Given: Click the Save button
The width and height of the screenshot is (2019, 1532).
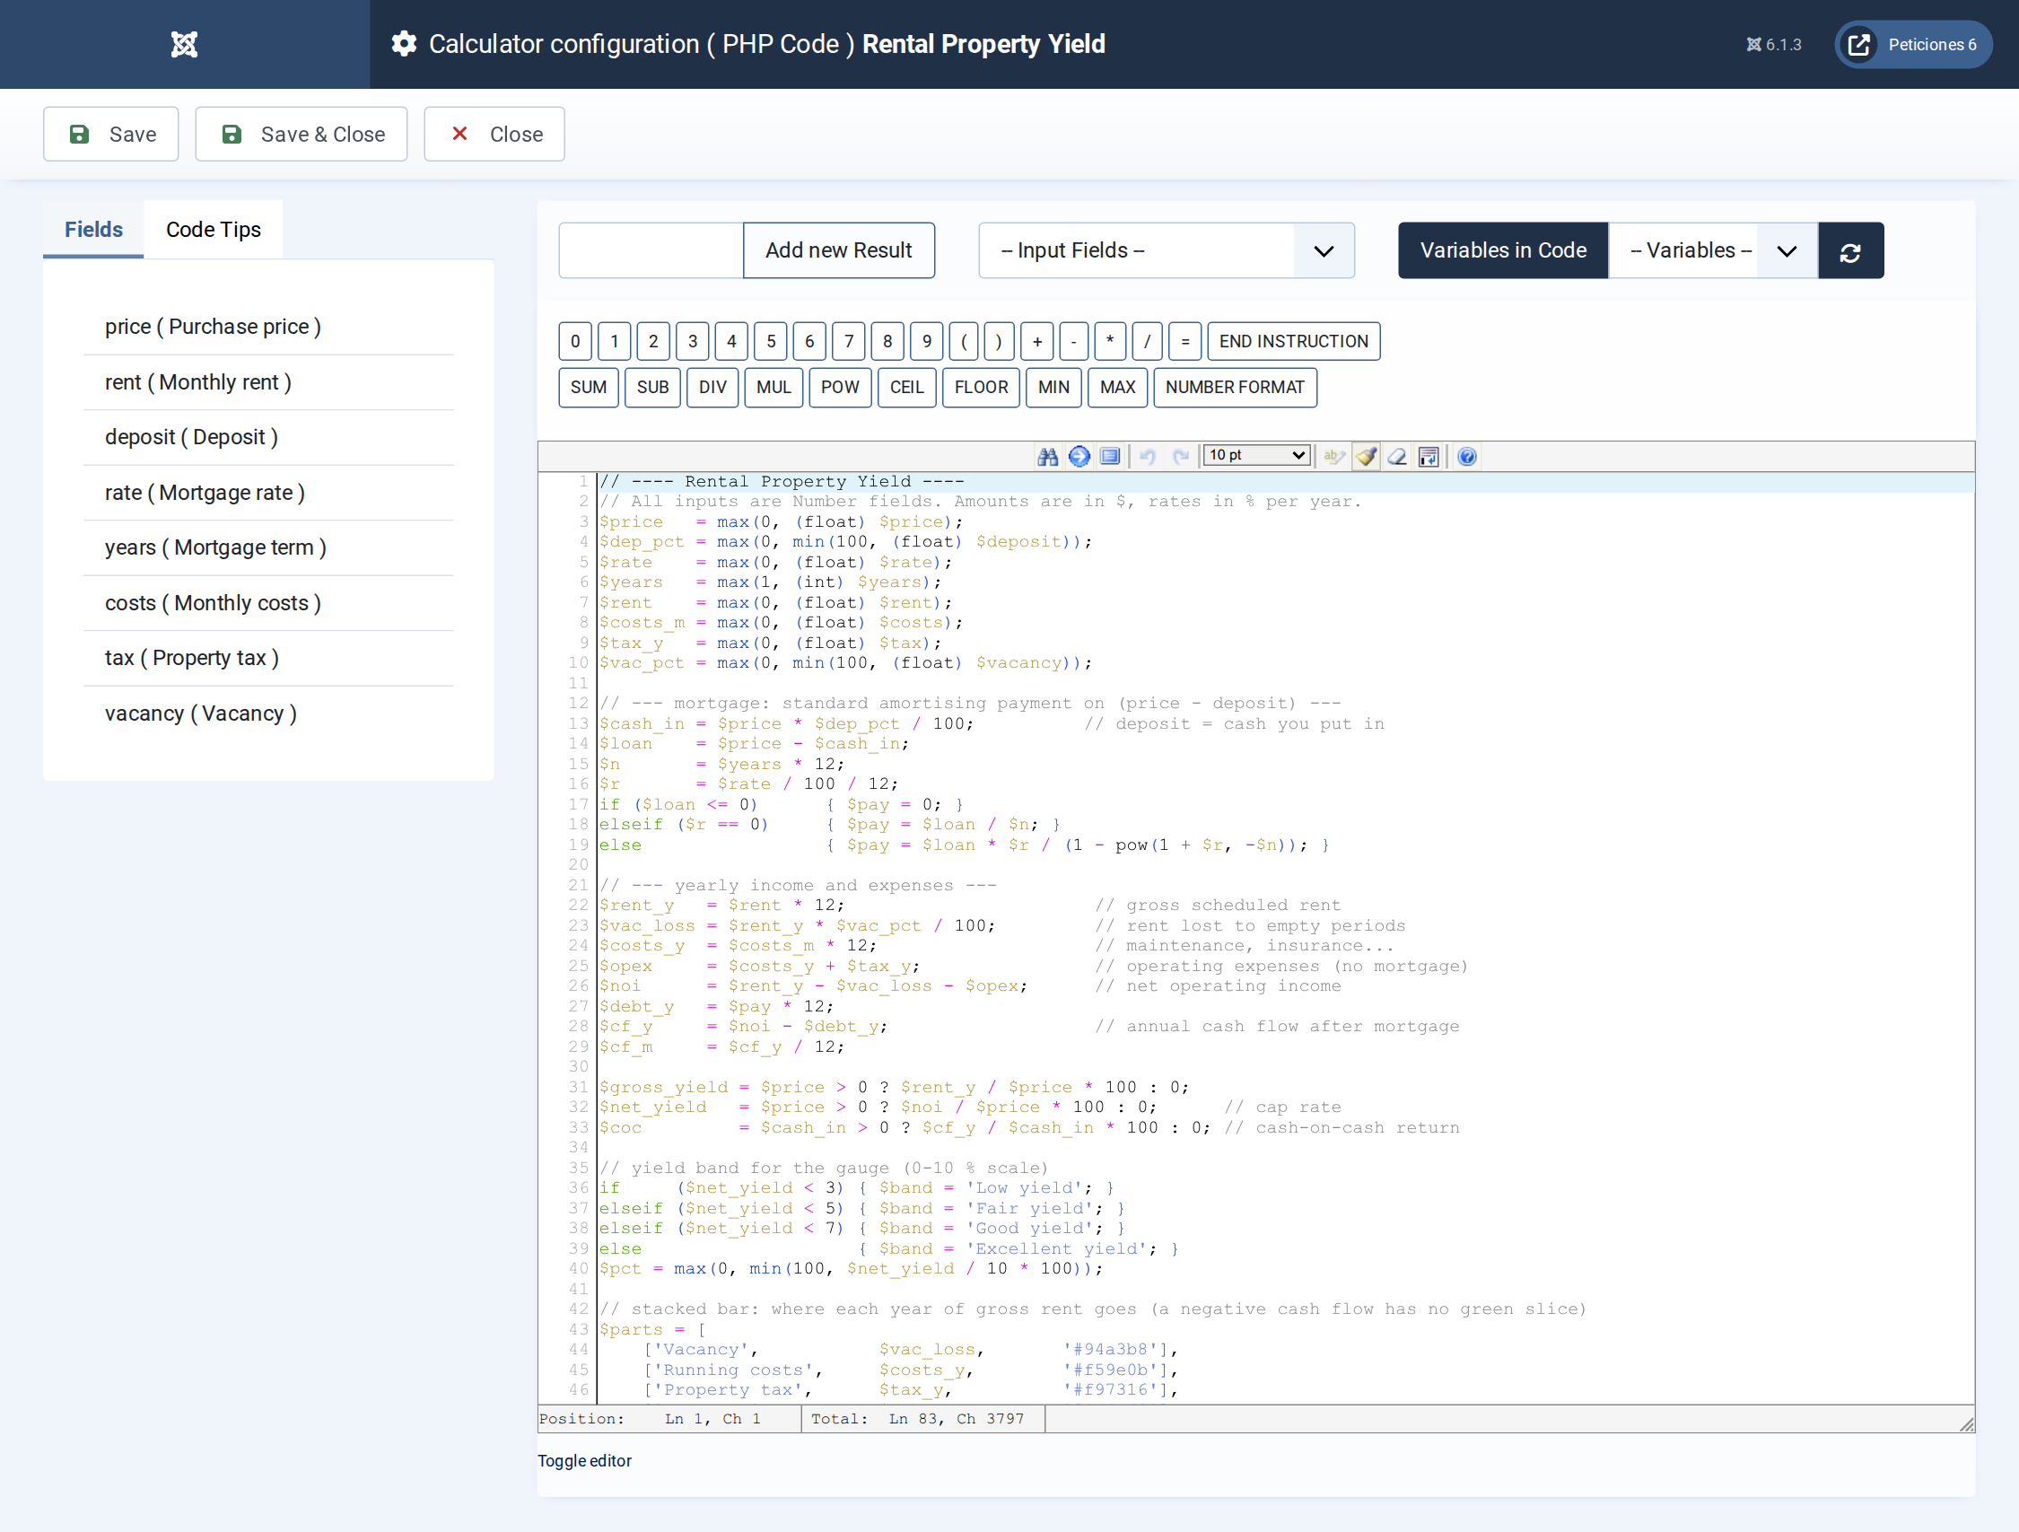Looking at the screenshot, I should click(111, 135).
